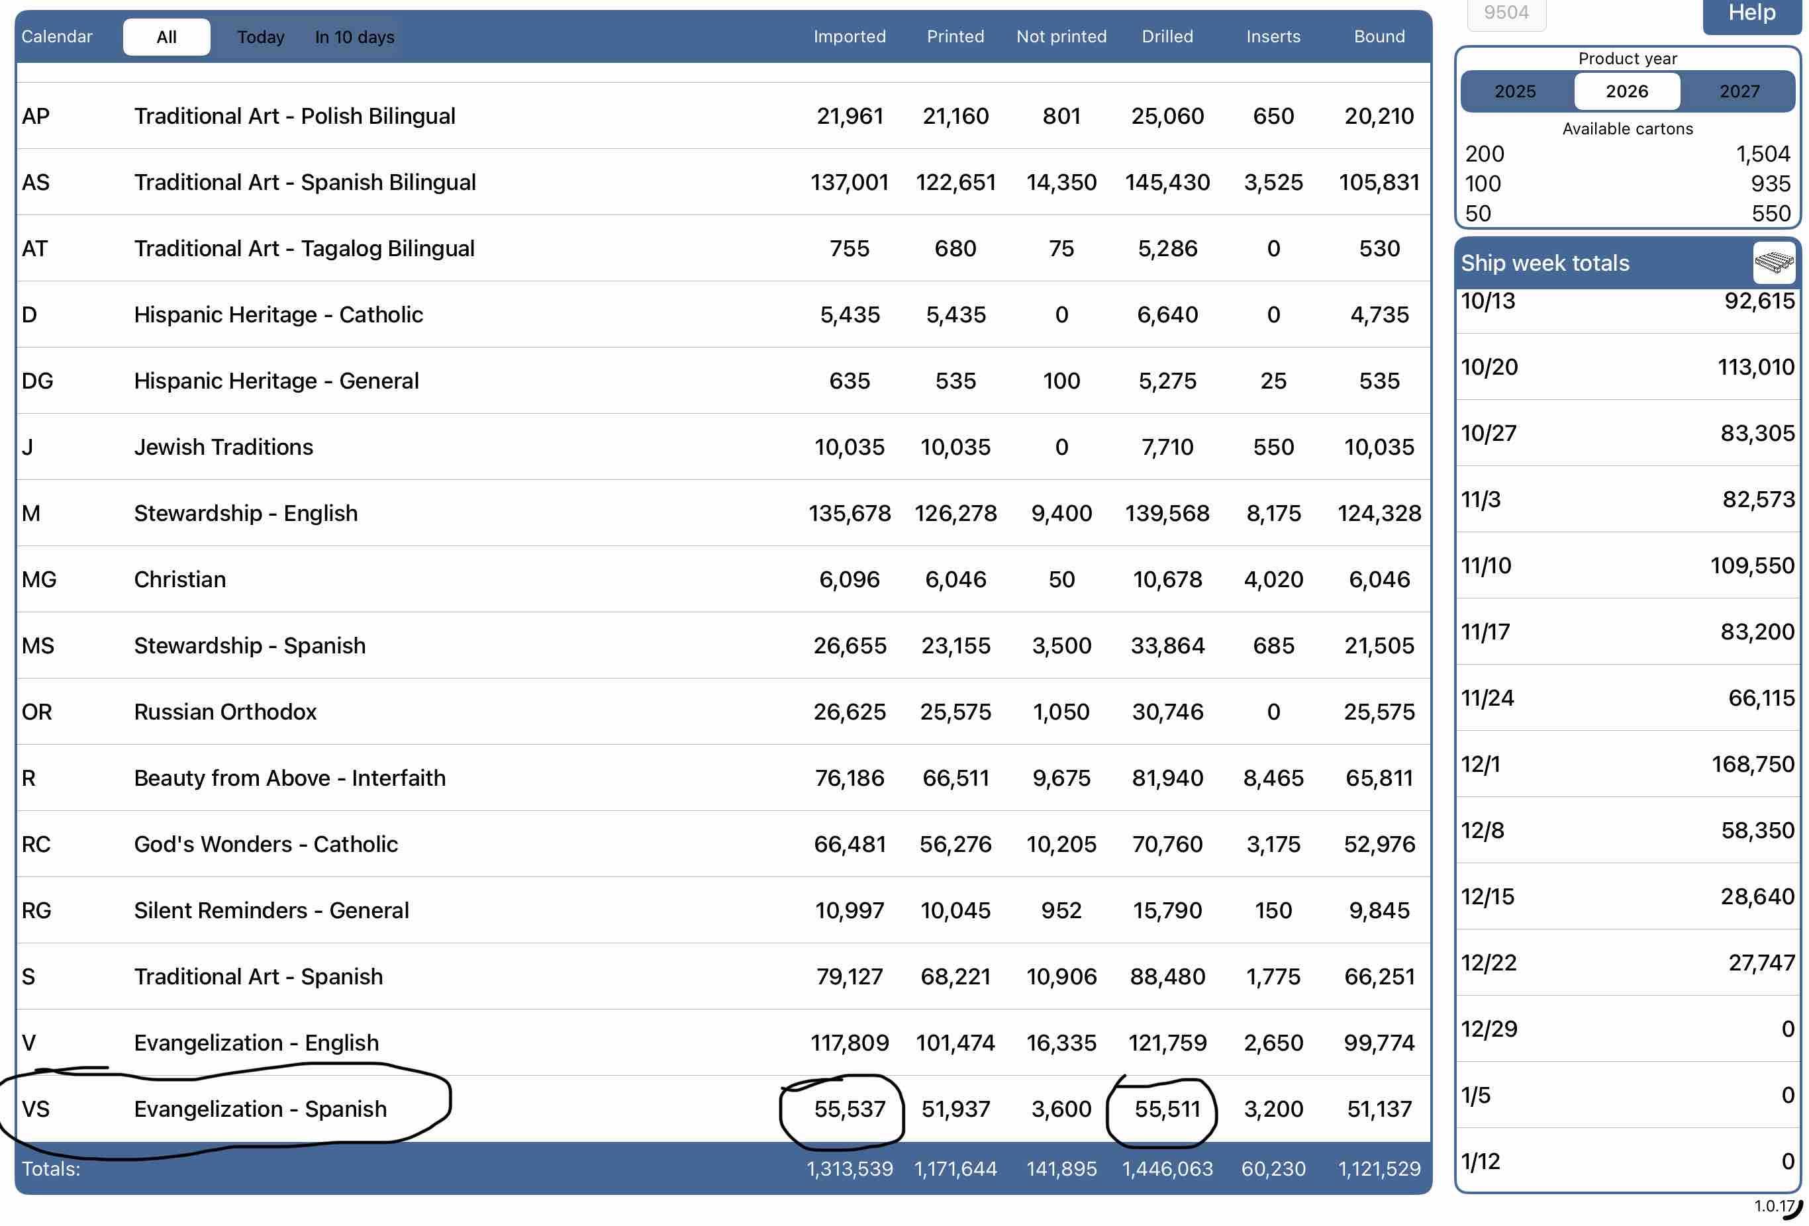
Task: Open the 12/1 ship week entry
Action: click(1627, 764)
